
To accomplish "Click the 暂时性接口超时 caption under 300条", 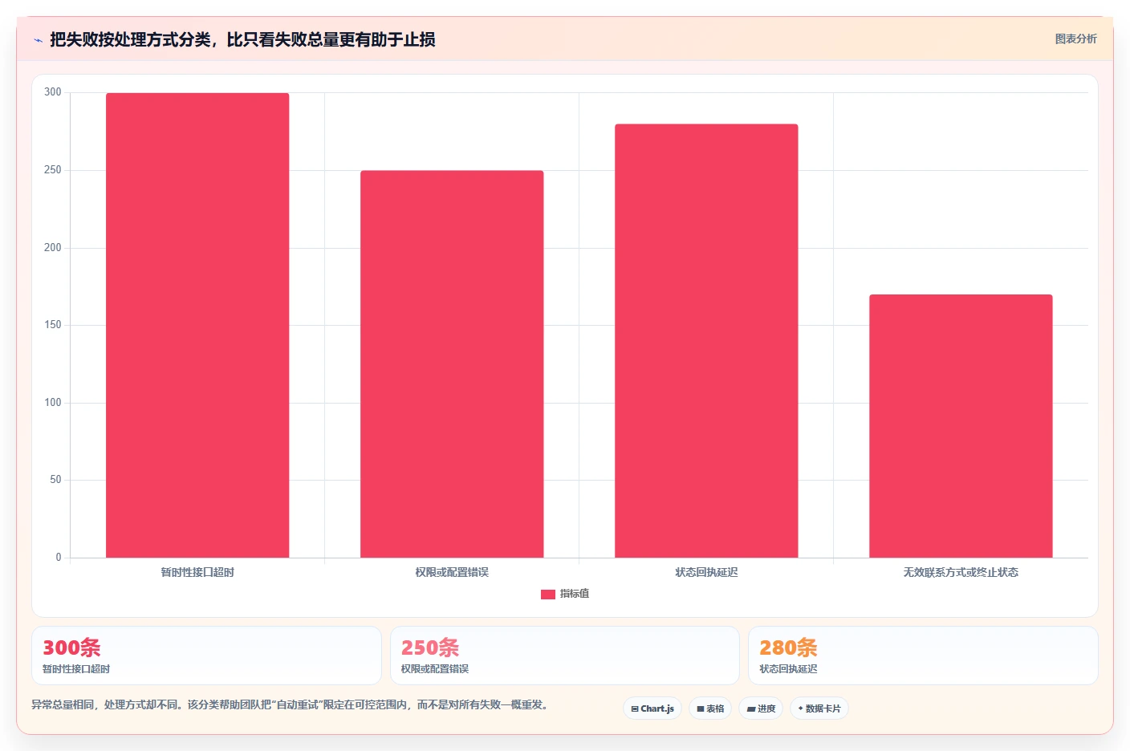I will pyautogui.click(x=76, y=668).
